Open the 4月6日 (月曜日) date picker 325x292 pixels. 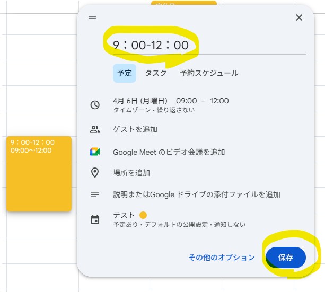click(140, 101)
